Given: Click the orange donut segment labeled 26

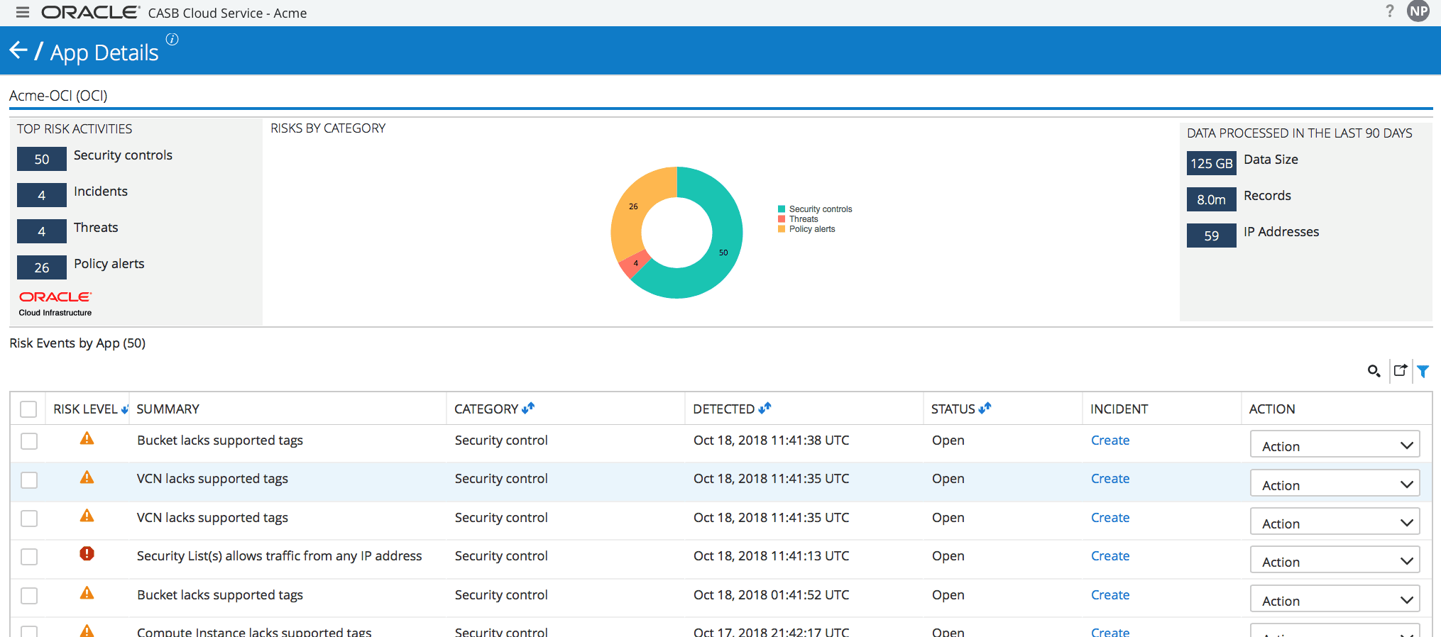Looking at the screenshot, I should click(x=634, y=206).
